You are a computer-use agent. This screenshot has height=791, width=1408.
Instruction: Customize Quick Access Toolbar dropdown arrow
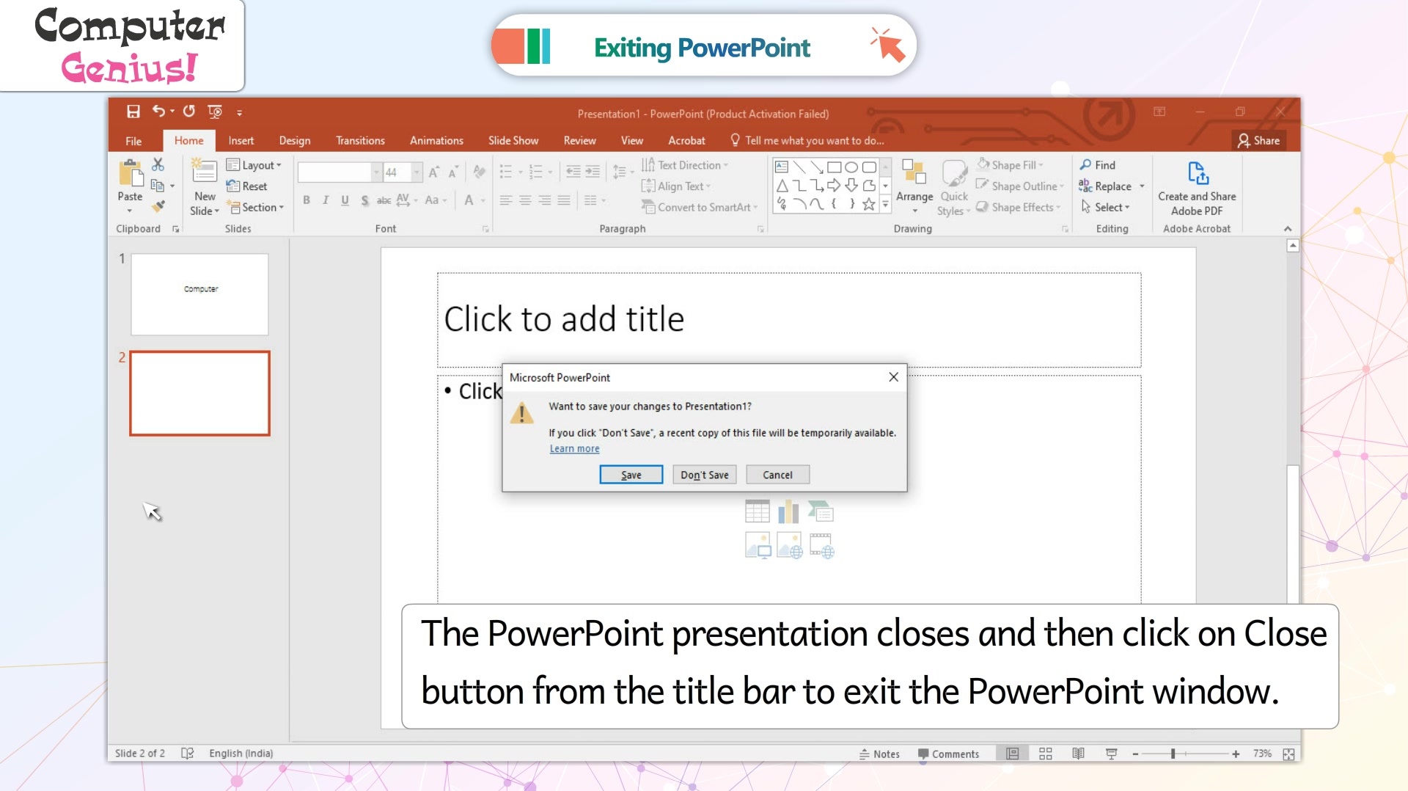click(239, 112)
